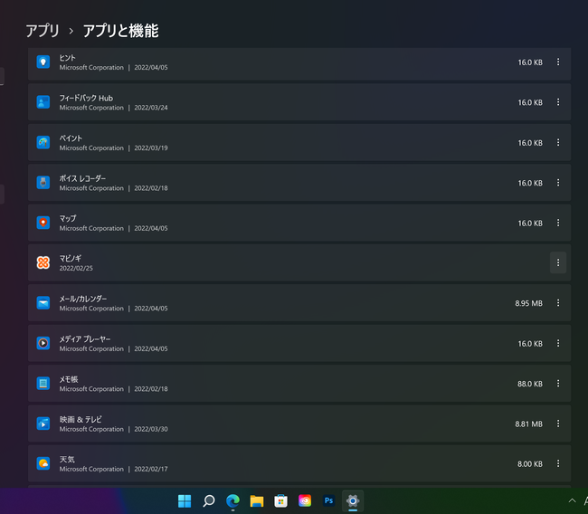Image resolution: width=588 pixels, height=514 pixels.
Task: Open more options for マップ
Action: click(558, 223)
